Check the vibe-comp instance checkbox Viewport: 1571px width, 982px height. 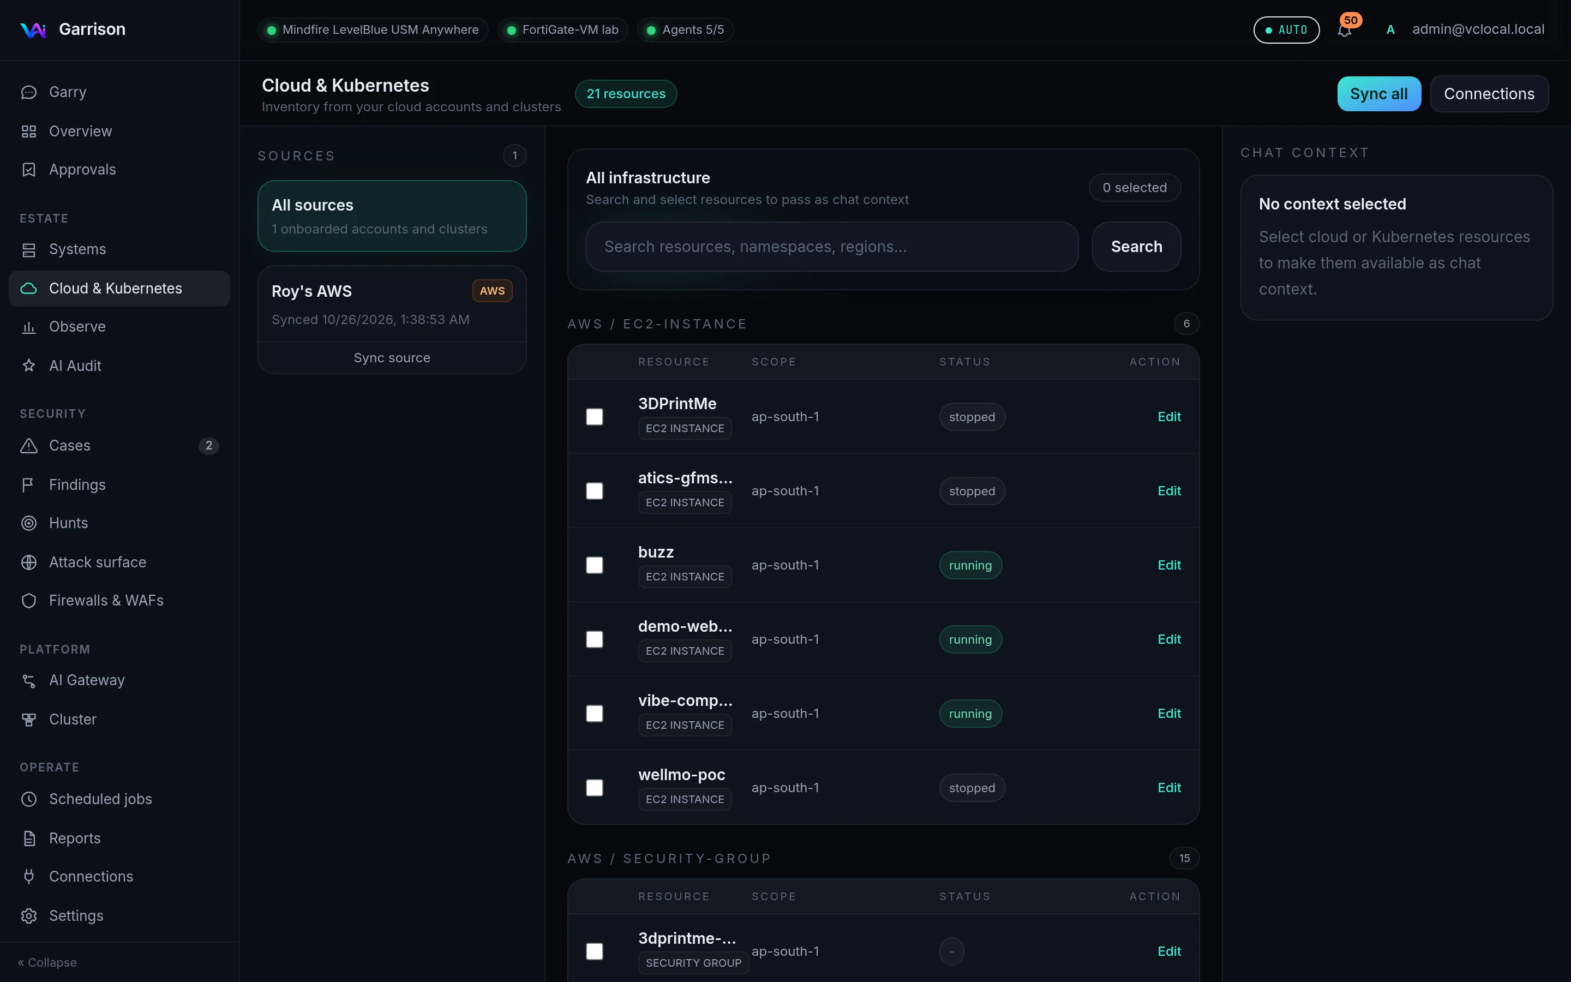click(594, 713)
